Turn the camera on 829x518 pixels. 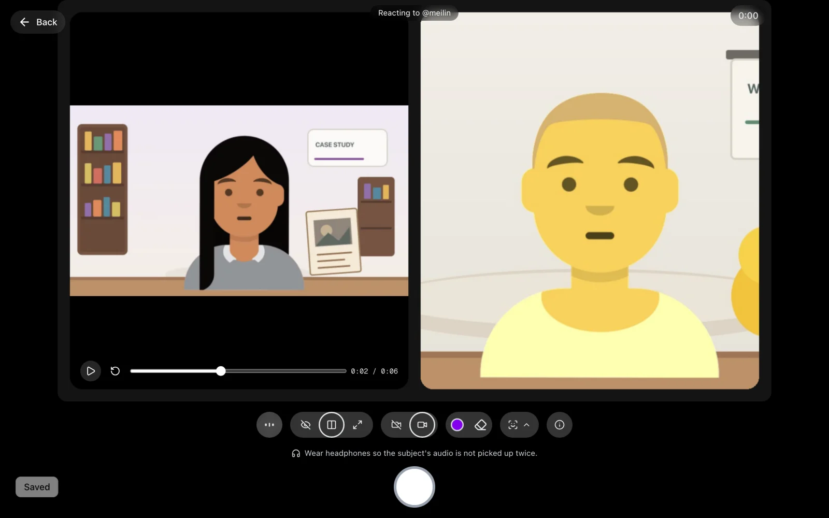click(422, 425)
